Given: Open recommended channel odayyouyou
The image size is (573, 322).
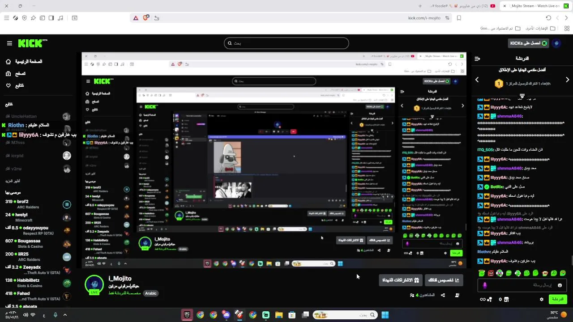Looking at the screenshot, I should pyautogui.click(x=38, y=230).
